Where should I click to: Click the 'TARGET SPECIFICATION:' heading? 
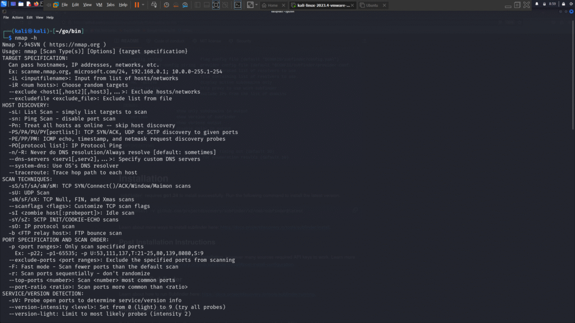click(35, 58)
